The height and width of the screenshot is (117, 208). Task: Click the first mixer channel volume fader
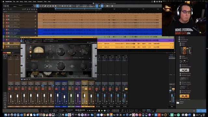[x=11, y=97]
